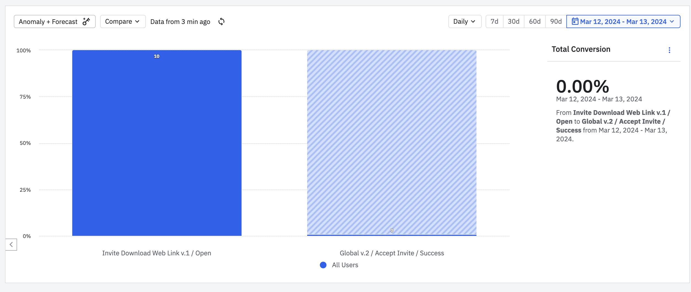Open the Total Conversion three-dot menu

pyautogui.click(x=669, y=50)
